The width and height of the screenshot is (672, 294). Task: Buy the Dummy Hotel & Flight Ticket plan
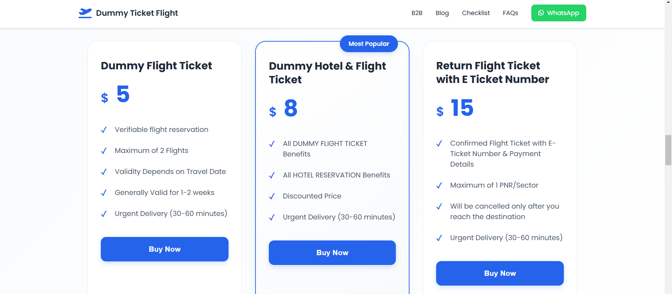332,253
